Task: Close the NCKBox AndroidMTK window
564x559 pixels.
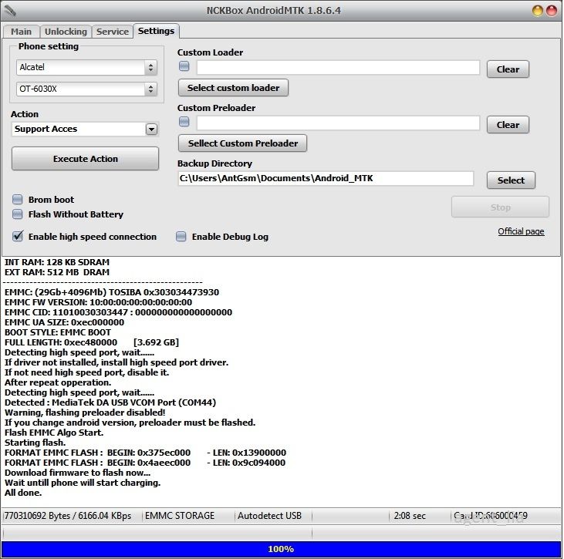Action: pyautogui.click(x=551, y=11)
